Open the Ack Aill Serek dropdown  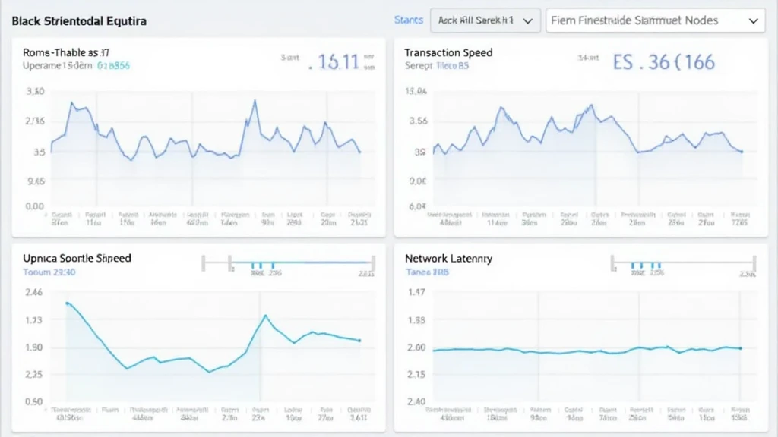point(485,20)
